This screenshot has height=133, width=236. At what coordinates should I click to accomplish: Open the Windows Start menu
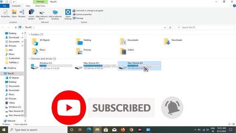4,130
